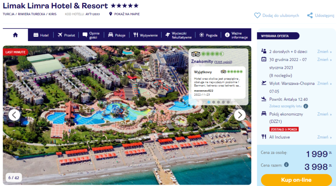The height and width of the screenshot is (186, 336).
Task: Click the map pin icon Pokaż na mapie
Action: [x=111, y=14]
